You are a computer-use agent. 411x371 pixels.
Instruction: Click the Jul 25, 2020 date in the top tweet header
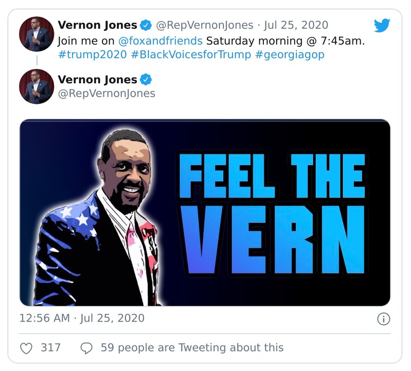tap(296, 25)
